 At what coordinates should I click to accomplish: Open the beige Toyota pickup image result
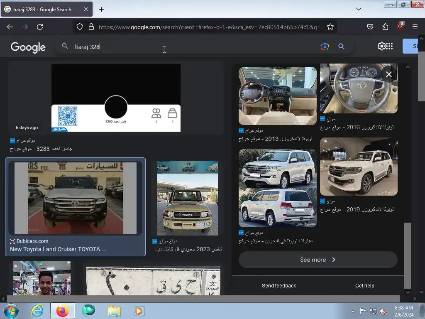(187, 198)
